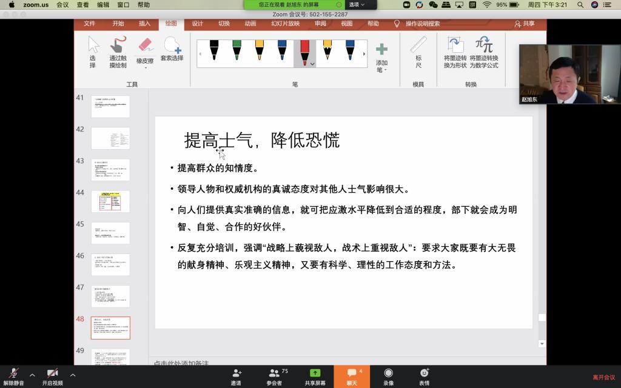The width and height of the screenshot is (621, 388).
Task: Turn on video in Zoom toolbar
Action: coord(52,376)
